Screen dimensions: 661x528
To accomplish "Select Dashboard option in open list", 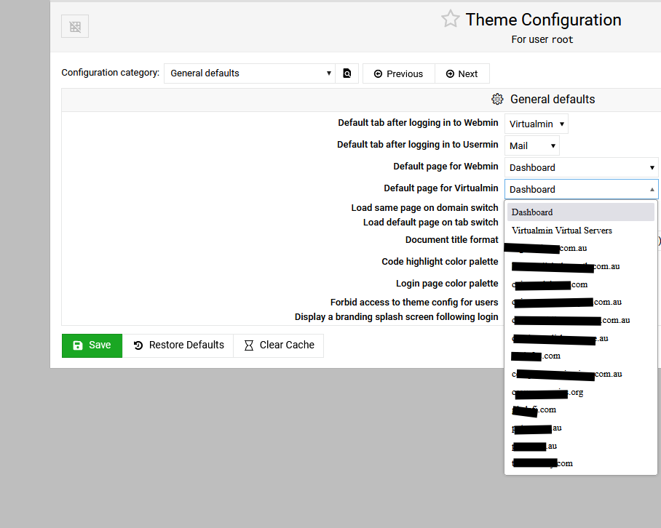I will tap(581, 212).
